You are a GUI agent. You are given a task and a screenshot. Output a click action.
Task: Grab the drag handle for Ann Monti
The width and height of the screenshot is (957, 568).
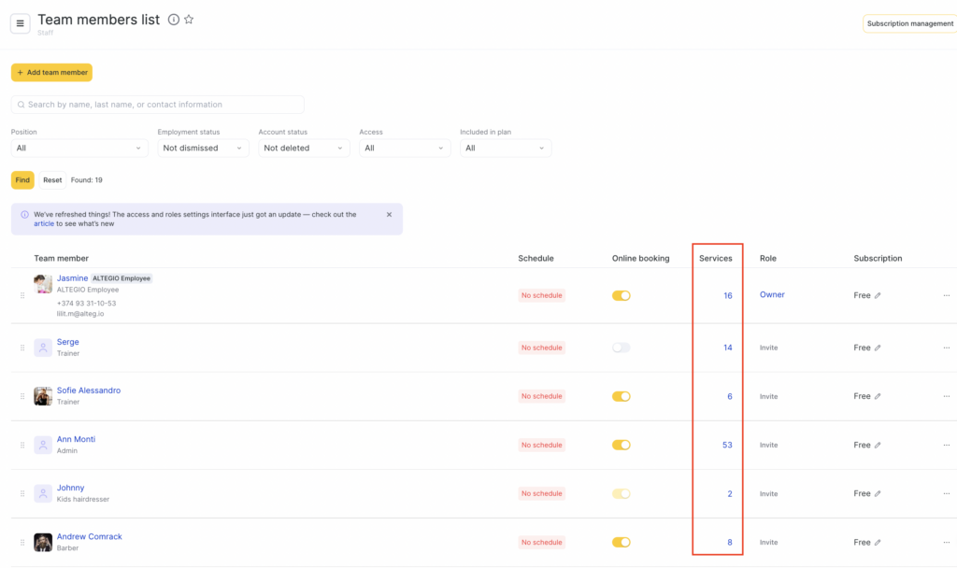pos(22,445)
